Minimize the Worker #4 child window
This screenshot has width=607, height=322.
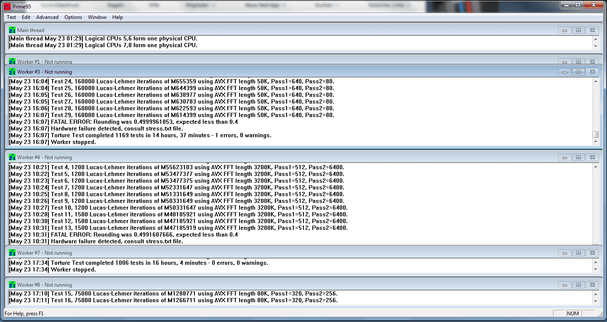click(564, 157)
